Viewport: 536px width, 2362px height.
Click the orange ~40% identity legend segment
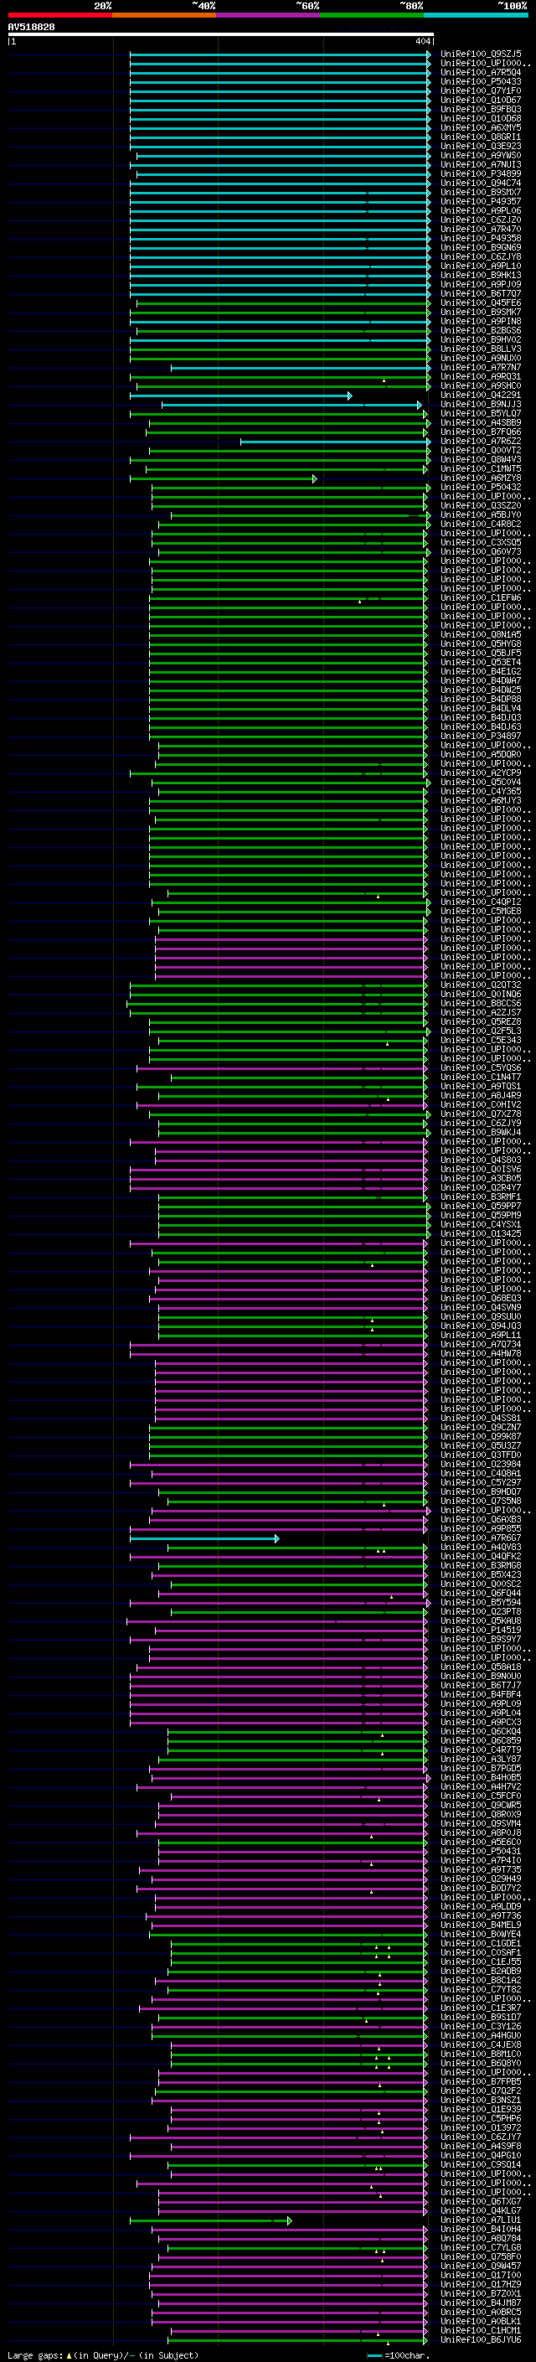tap(165, 16)
